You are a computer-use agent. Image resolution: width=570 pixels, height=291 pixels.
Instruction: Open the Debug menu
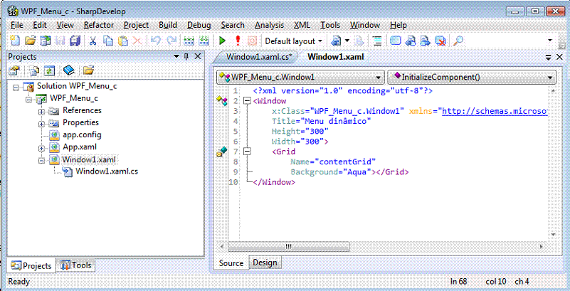(199, 25)
